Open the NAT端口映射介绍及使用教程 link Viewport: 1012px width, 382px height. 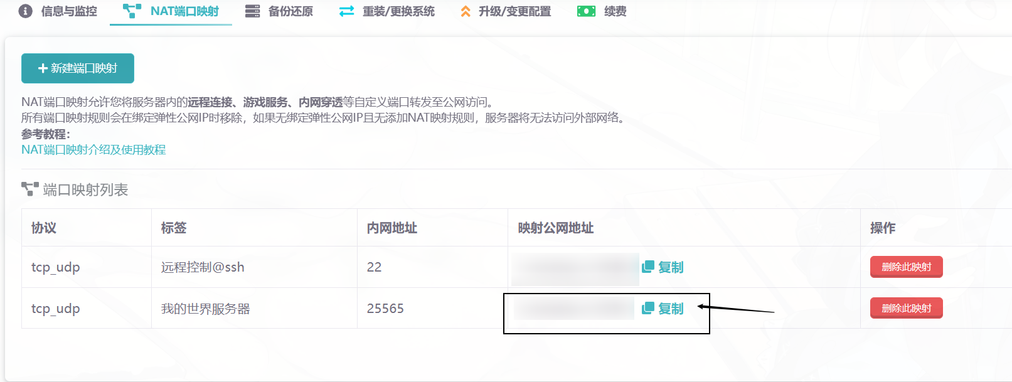point(93,150)
